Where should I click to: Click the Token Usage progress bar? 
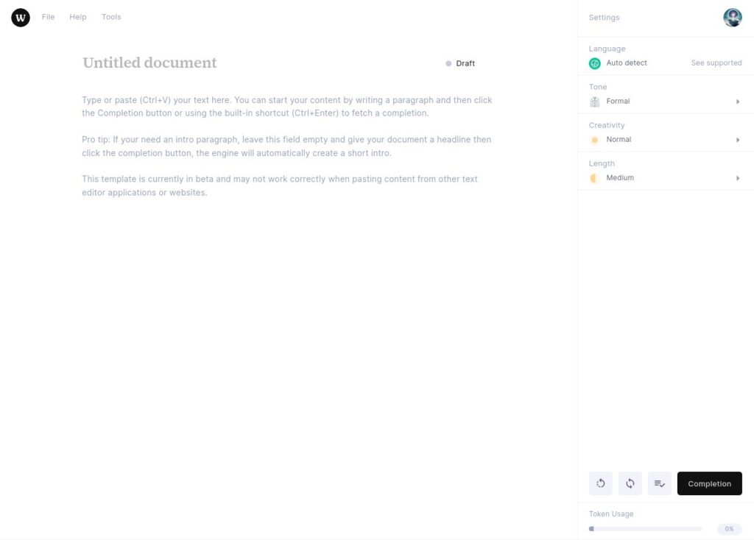pos(645,529)
